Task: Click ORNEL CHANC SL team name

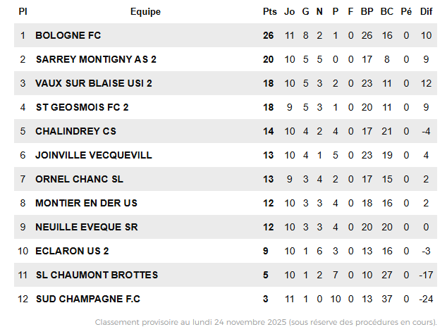Action: [x=80, y=179]
